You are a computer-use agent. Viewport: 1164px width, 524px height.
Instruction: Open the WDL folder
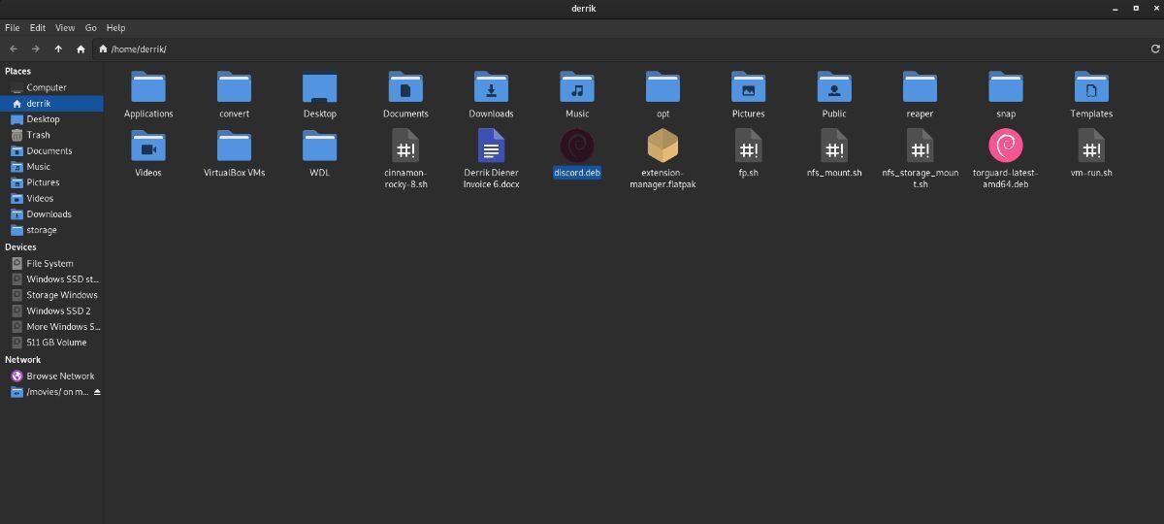click(x=319, y=147)
